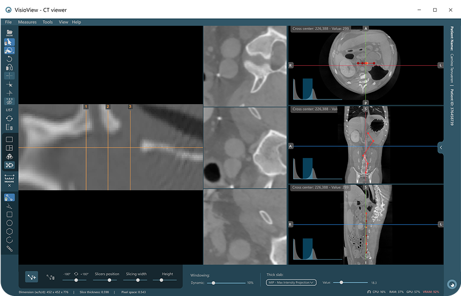Click the rotation reset icon between -180° and +180°
The width and height of the screenshot is (461, 296).
[x=76, y=274]
